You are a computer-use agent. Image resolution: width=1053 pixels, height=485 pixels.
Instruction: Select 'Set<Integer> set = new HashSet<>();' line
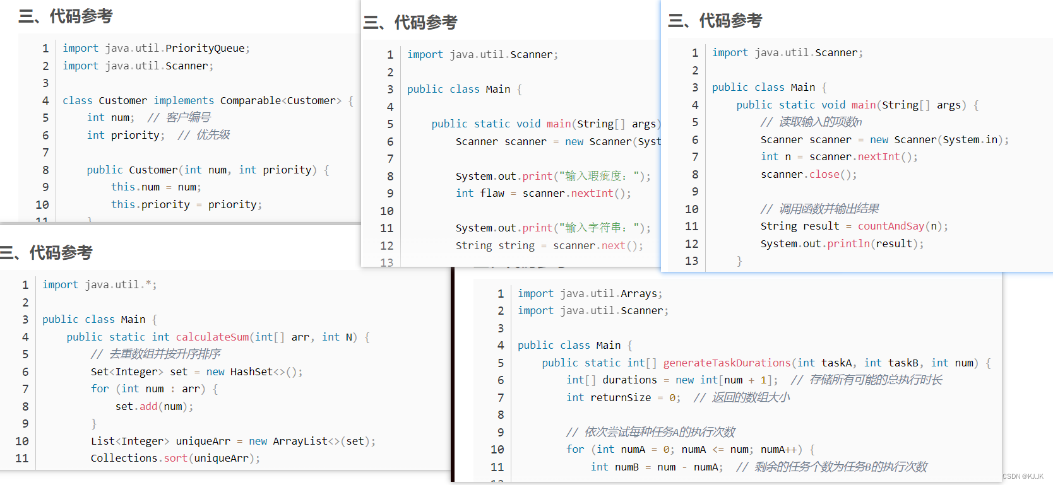pyautogui.click(x=196, y=372)
